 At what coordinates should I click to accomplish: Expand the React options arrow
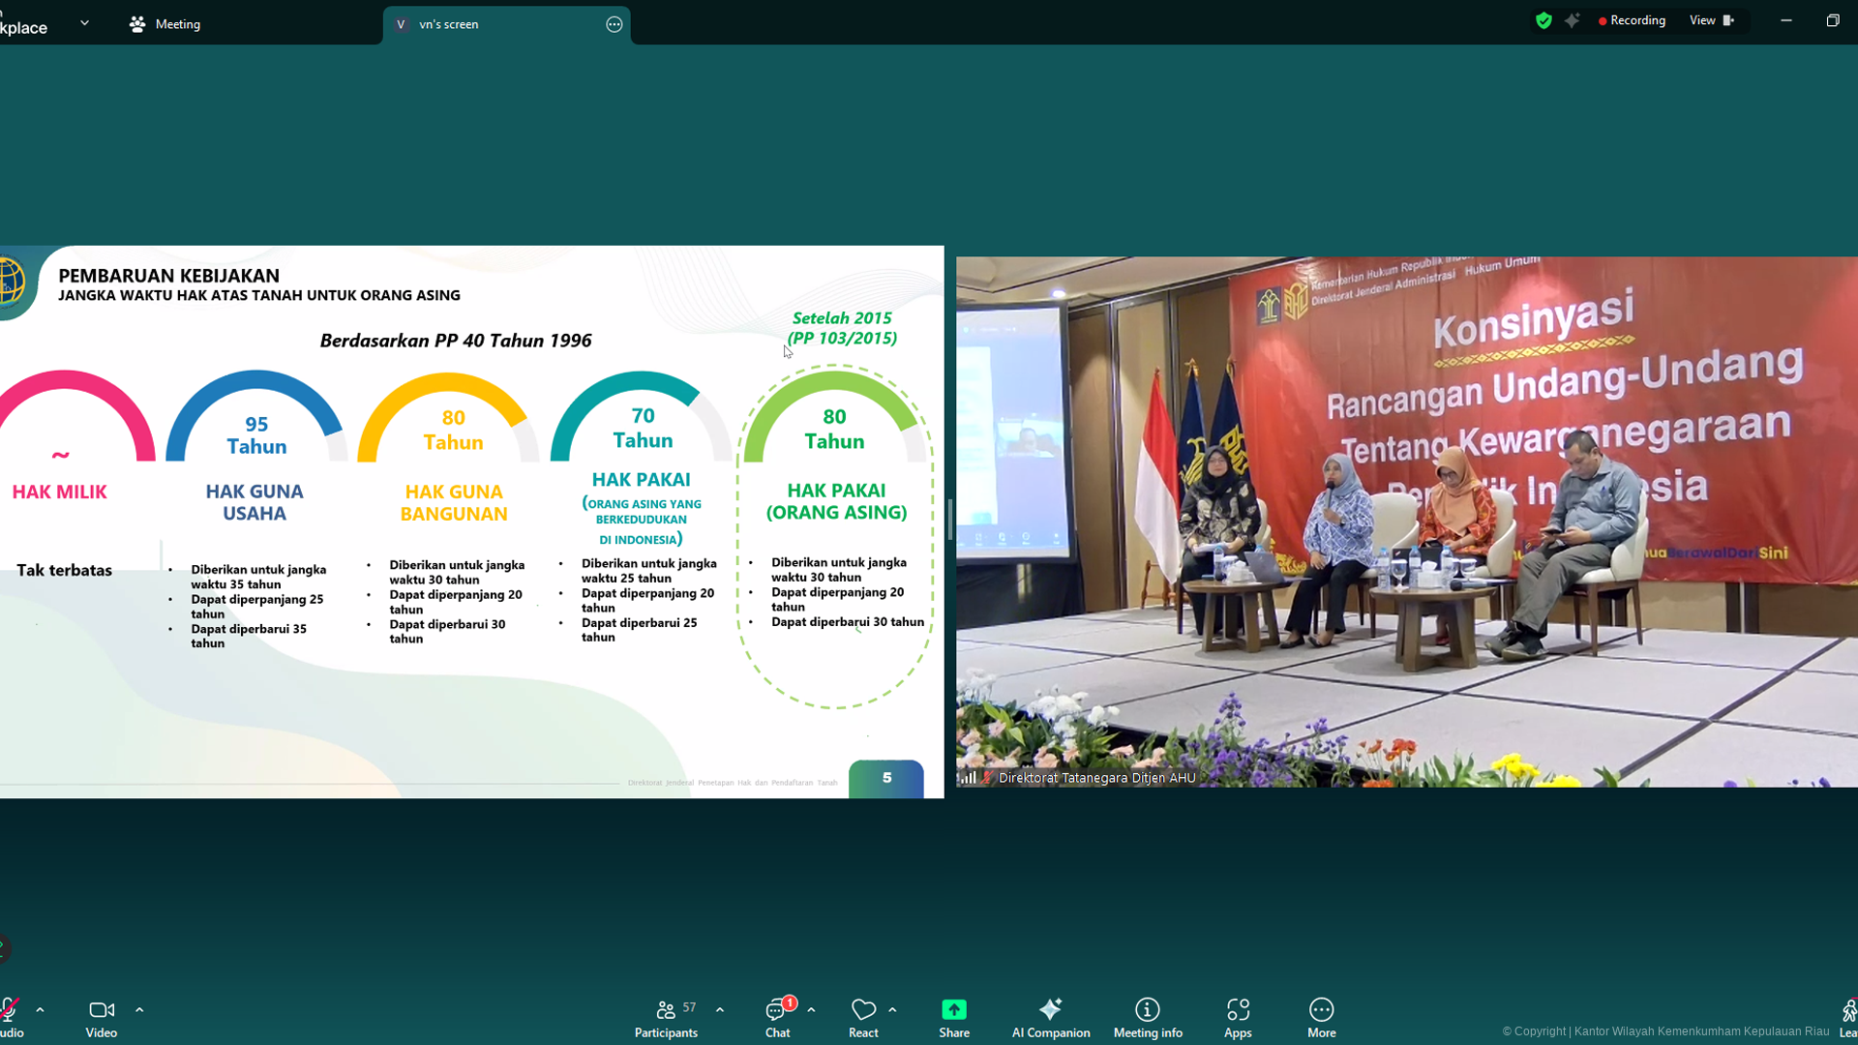point(892,1010)
